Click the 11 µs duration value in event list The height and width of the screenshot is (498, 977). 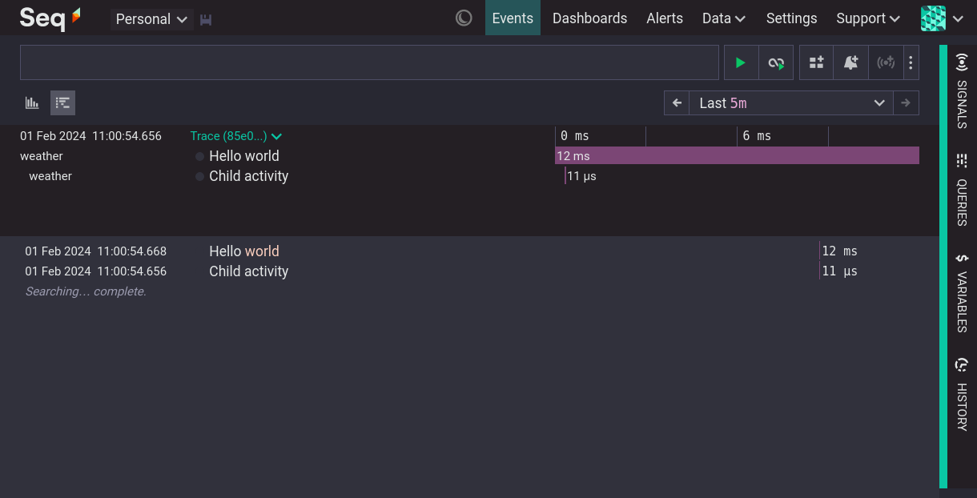[x=839, y=271]
